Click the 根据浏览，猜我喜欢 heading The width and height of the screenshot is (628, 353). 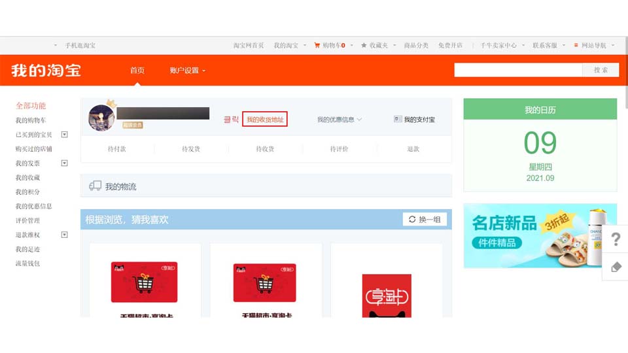pos(126,220)
